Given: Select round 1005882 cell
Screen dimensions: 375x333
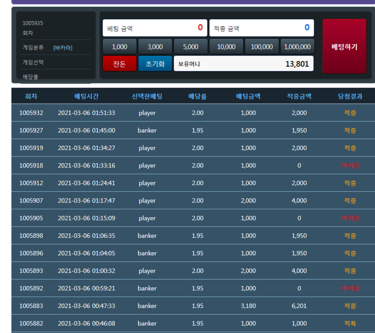Looking at the screenshot, I should 31,324.
